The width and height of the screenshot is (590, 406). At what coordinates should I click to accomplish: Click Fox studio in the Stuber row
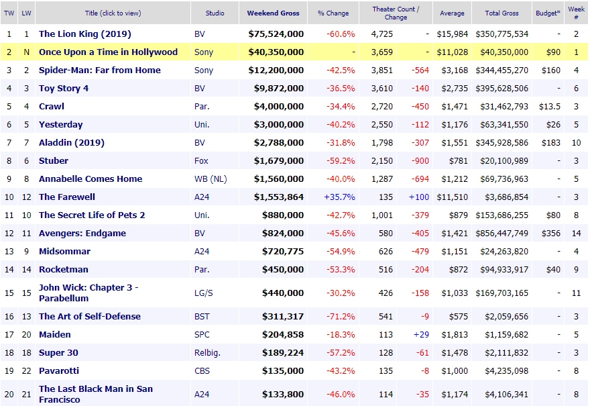tap(201, 160)
